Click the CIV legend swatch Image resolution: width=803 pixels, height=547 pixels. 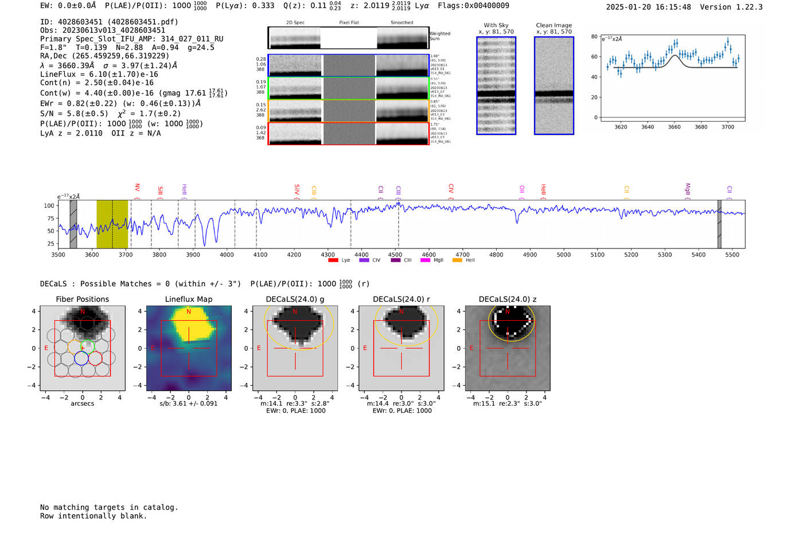pos(364,261)
